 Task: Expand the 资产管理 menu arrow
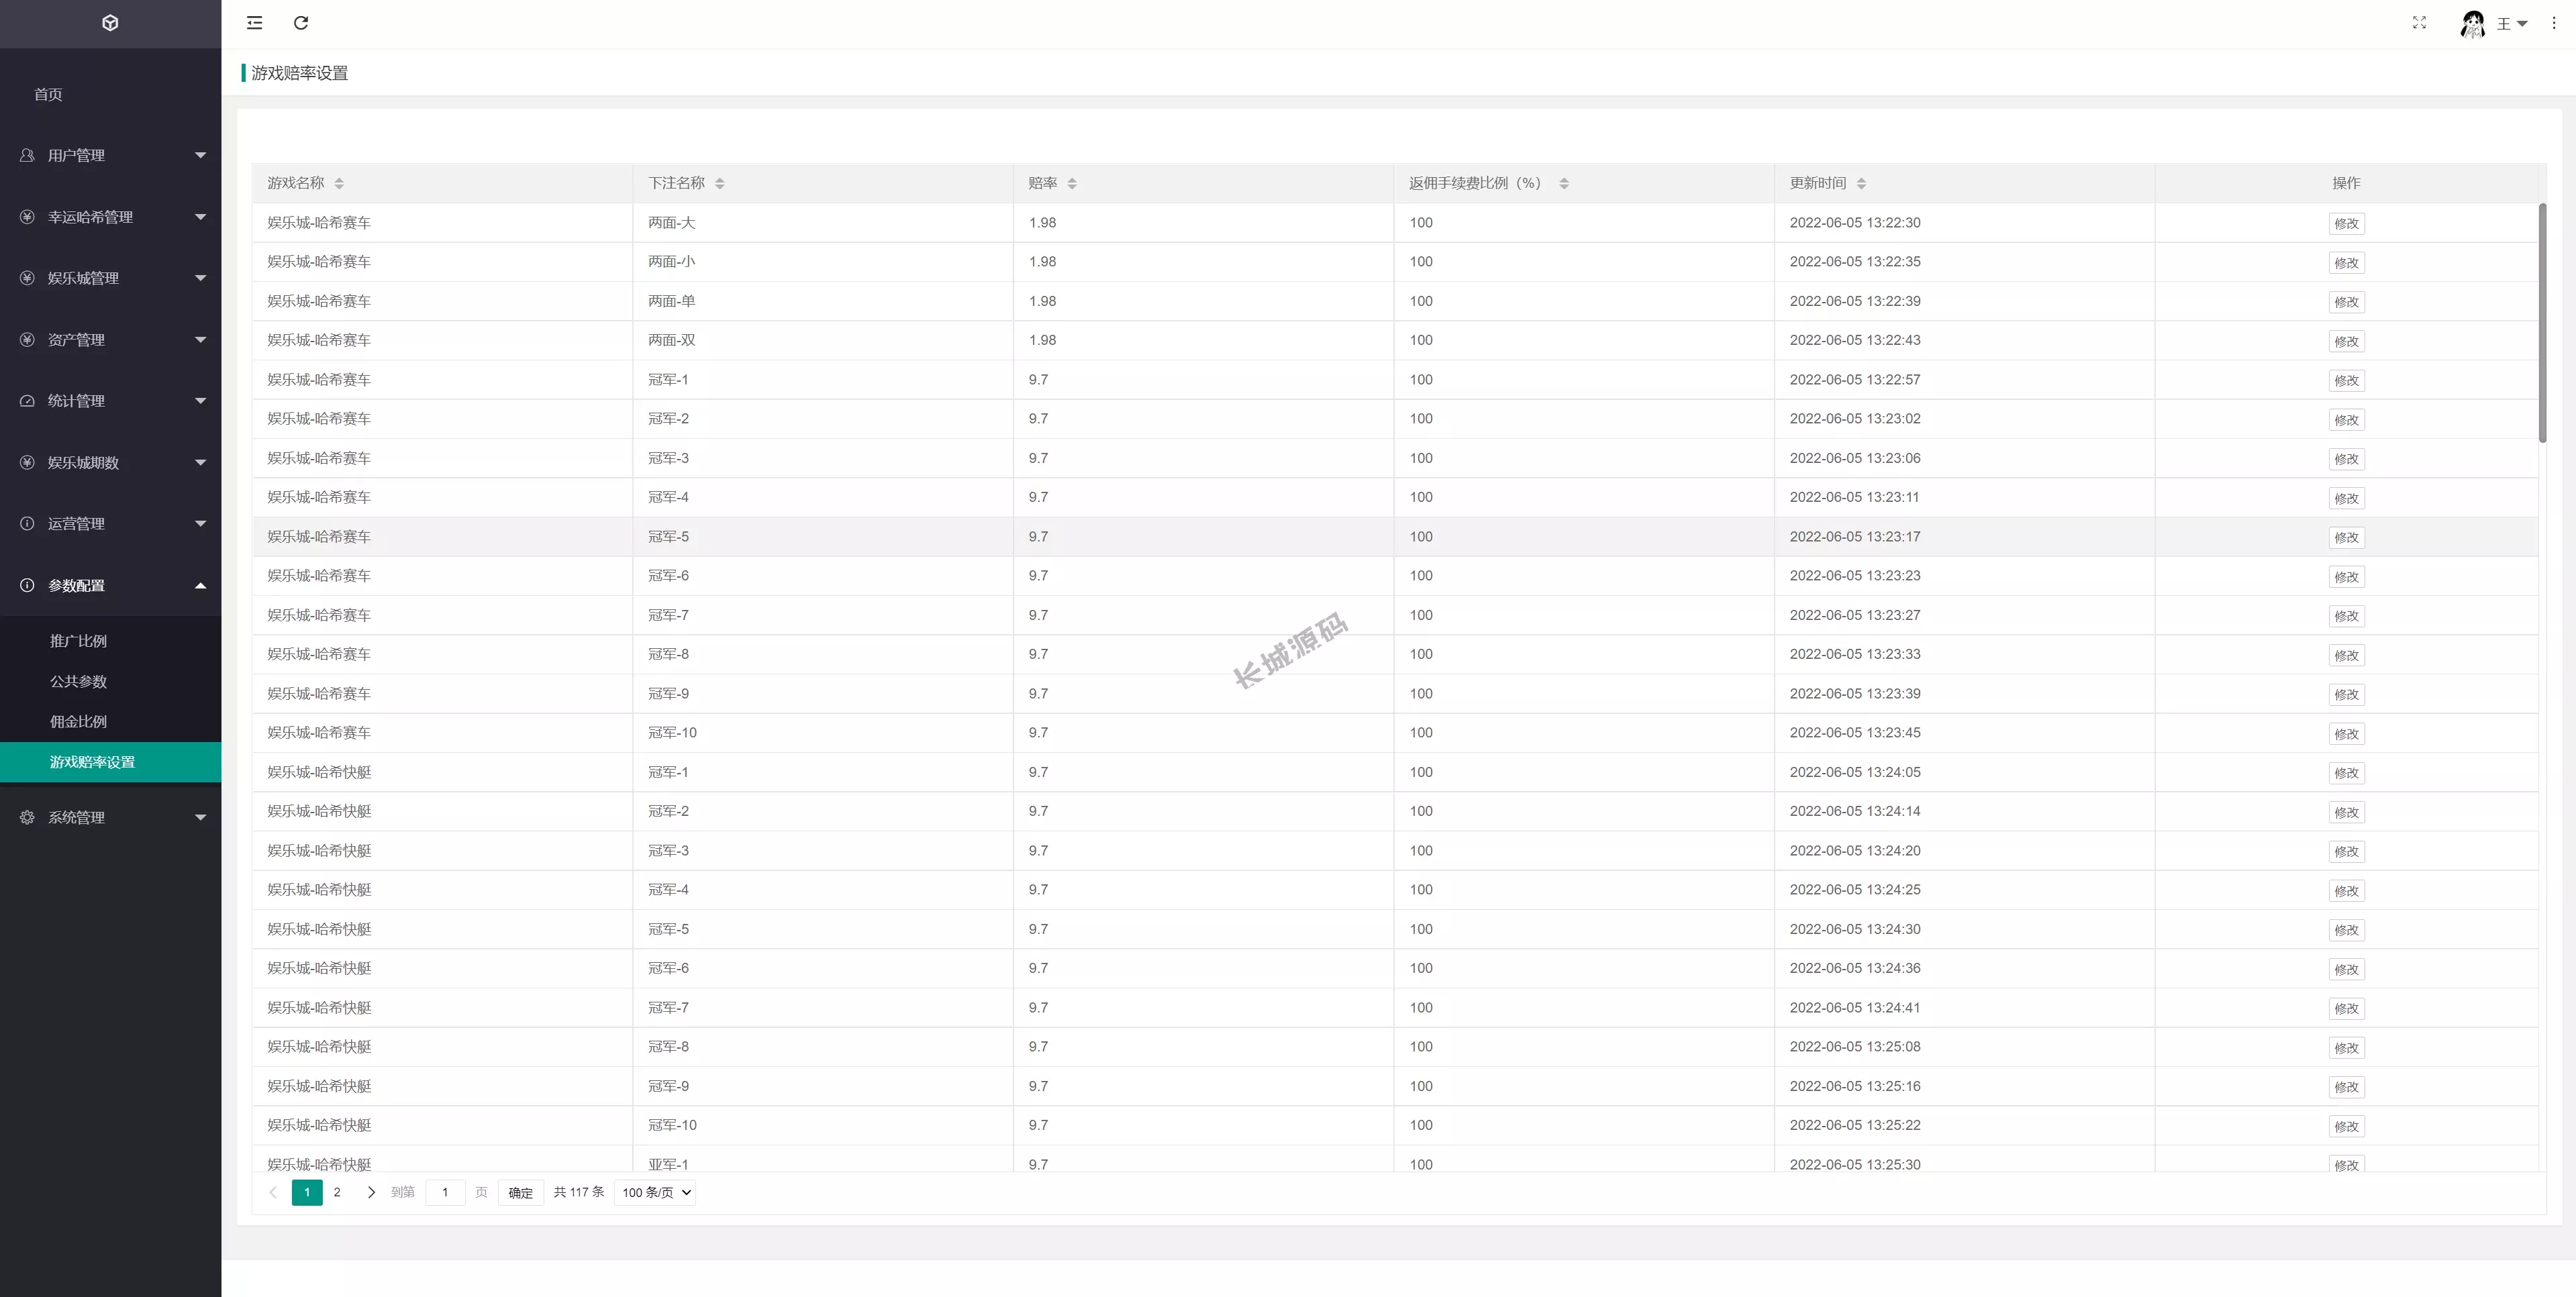tap(200, 340)
